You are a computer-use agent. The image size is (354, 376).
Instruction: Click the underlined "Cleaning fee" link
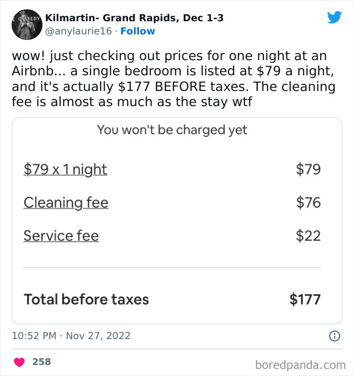(x=66, y=203)
